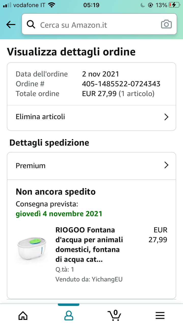Tap the EUR 27,99 item price
The height and width of the screenshot is (327, 183).
(x=158, y=235)
